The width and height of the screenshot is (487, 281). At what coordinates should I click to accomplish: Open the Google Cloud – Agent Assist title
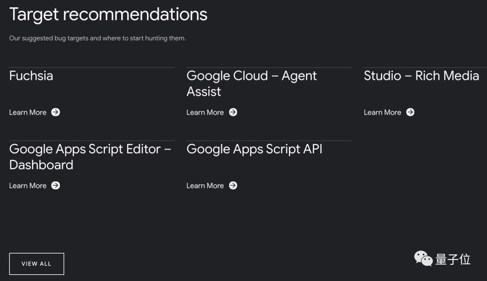[251, 83]
